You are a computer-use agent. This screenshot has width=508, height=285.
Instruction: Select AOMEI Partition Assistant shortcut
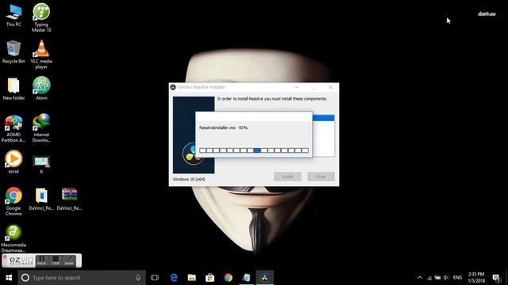click(13, 128)
